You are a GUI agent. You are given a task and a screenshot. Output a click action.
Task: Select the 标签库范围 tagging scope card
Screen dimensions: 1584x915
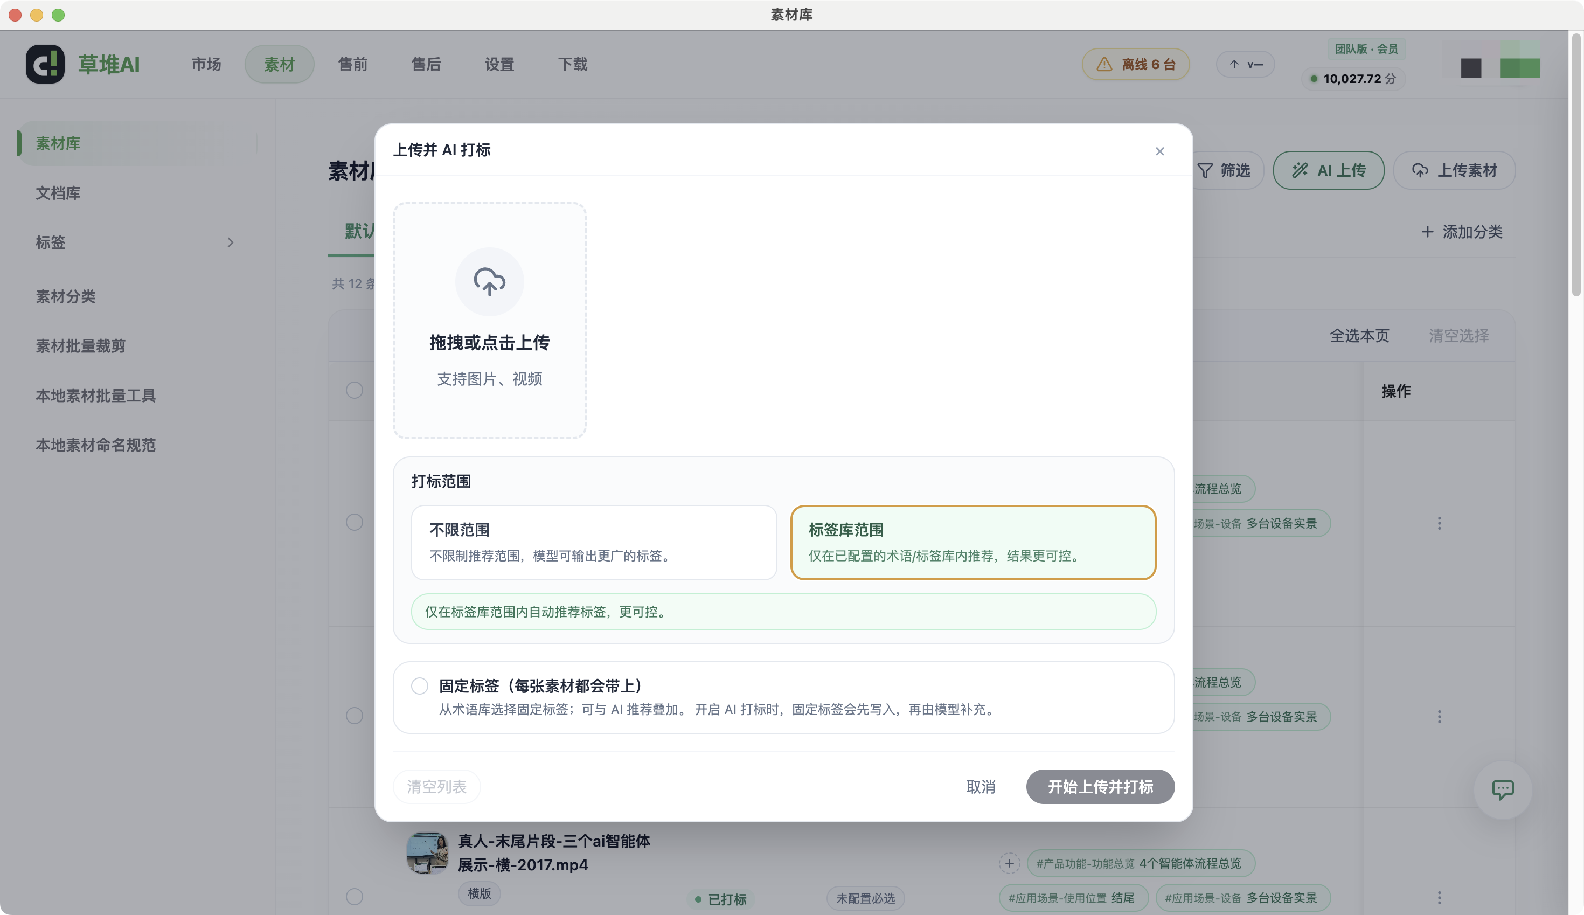pyautogui.click(x=972, y=542)
